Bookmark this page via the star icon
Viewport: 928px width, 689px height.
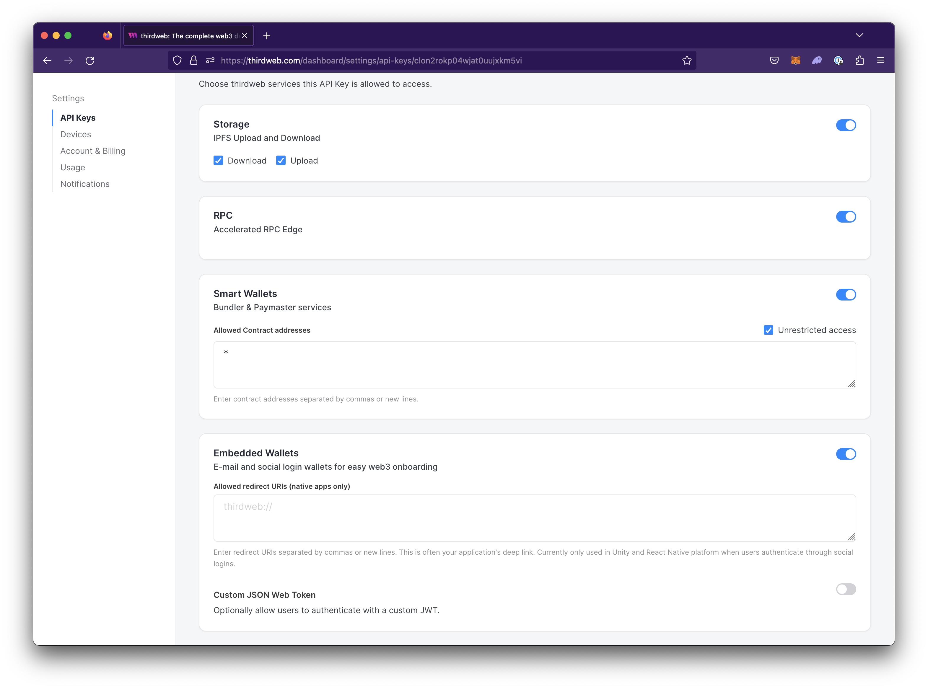click(687, 61)
